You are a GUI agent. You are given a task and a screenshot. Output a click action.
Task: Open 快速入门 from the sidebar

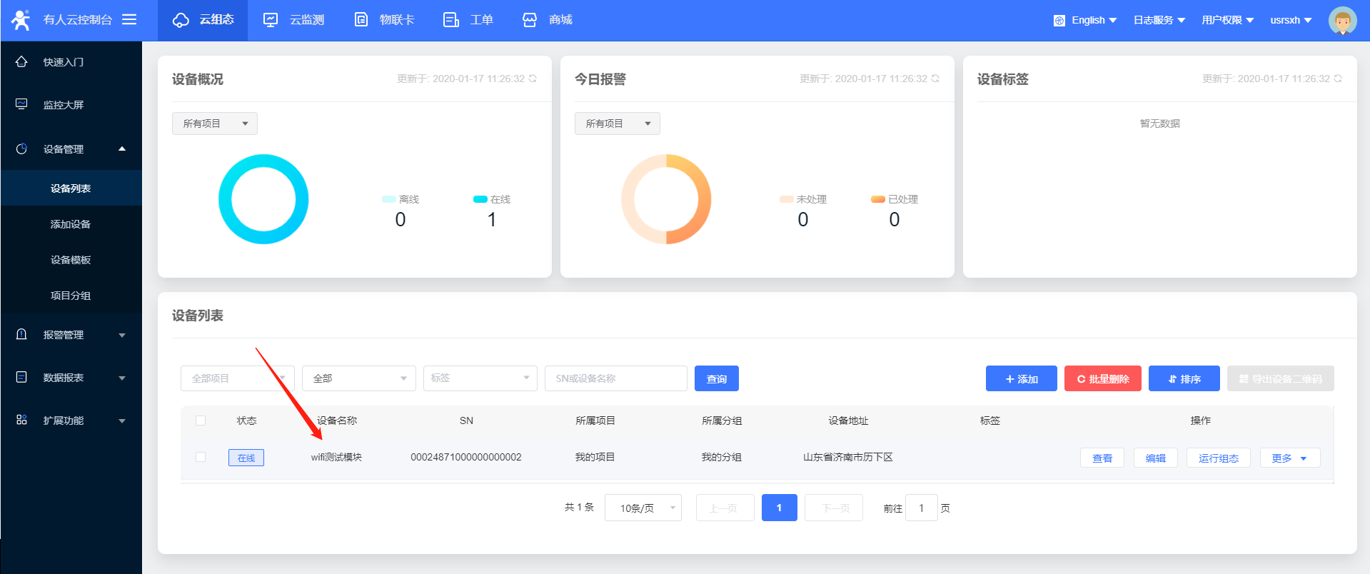pyautogui.click(x=64, y=62)
